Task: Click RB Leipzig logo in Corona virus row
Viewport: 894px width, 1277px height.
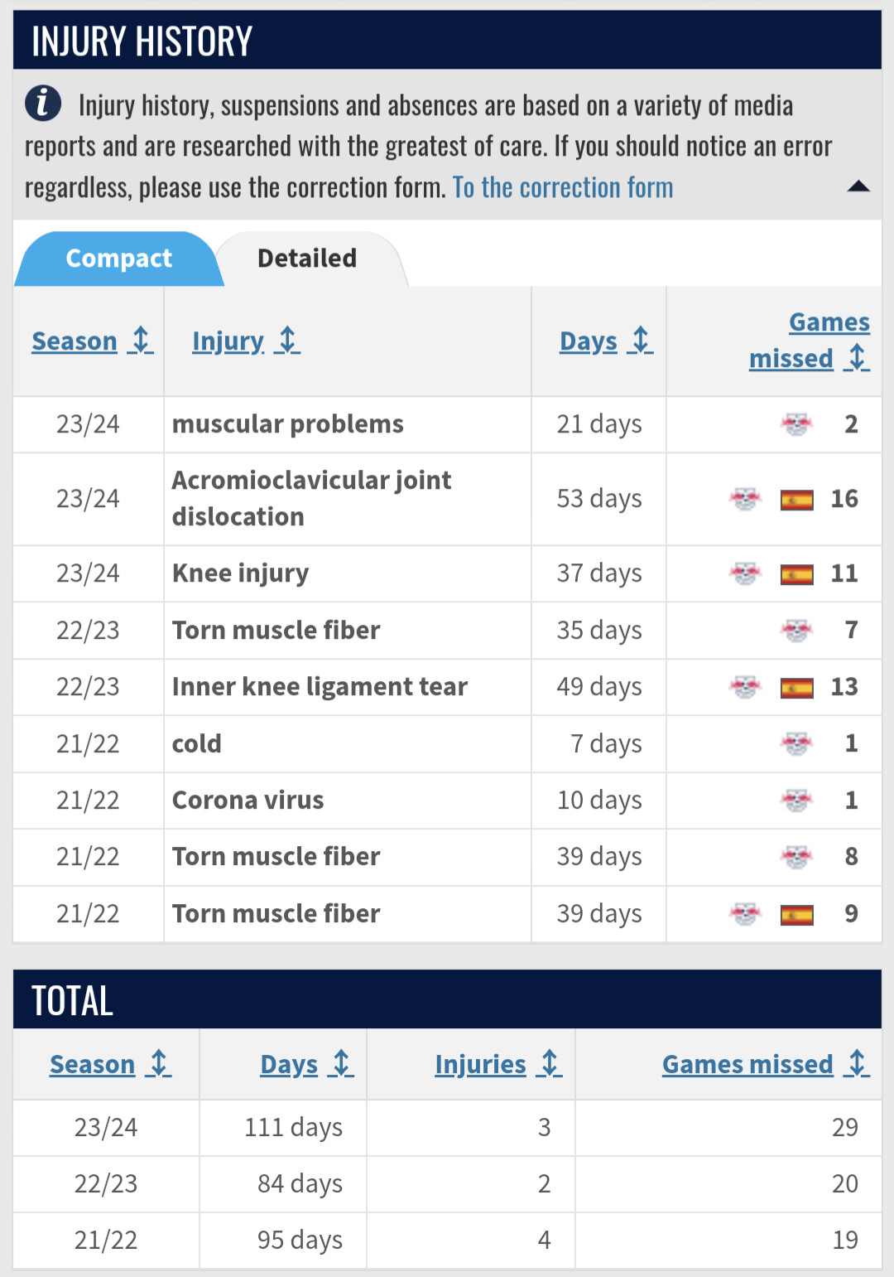Action: coord(796,801)
